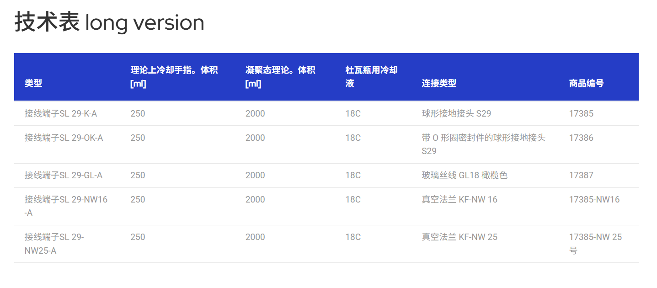Image resolution: width=657 pixels, height=288 pixels.
Task: Click item number 17387
Action: (x=581, y=175)
